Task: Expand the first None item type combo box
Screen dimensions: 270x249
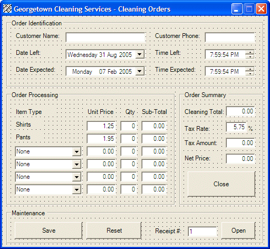Action: (76, 151)
